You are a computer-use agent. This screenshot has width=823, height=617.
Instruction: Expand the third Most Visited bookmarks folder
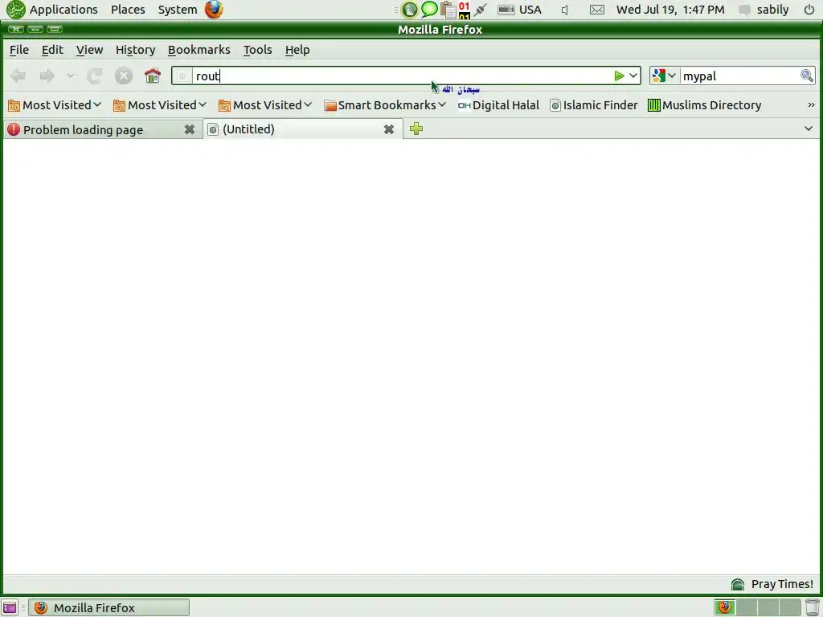pyautogui.click(x=265, y=105)
